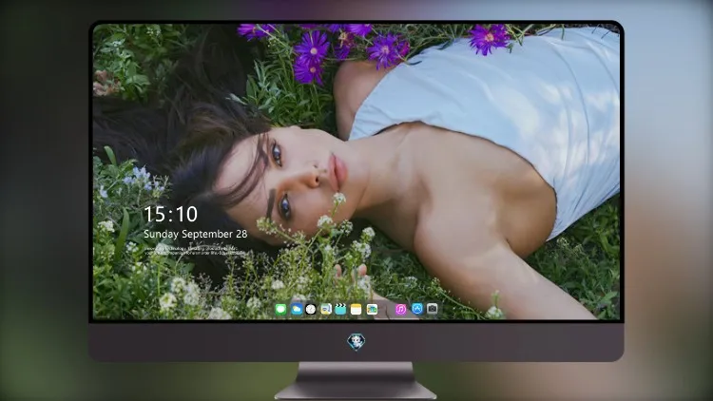Open the Photos gallery app in dock
Image resolution: width=713 pixels, height=401 pixels.
tap(372, 310)
